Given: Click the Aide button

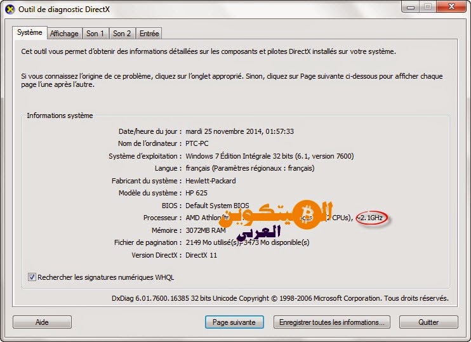Looking at the screenshot, I should (42, 322).
